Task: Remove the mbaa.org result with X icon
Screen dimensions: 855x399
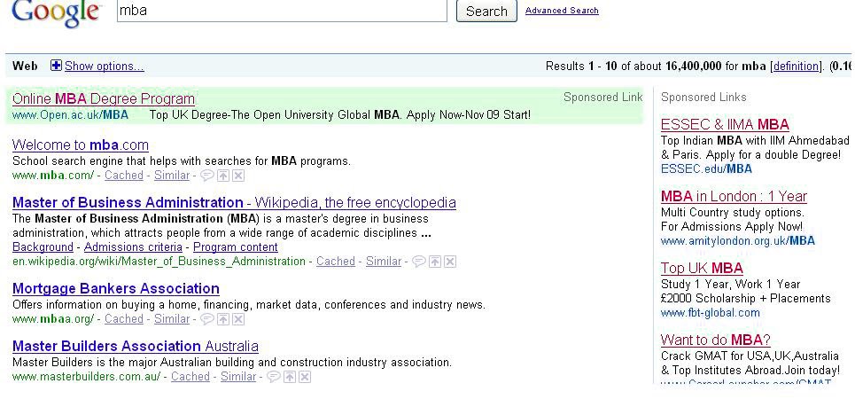Action: click(238, 319)
